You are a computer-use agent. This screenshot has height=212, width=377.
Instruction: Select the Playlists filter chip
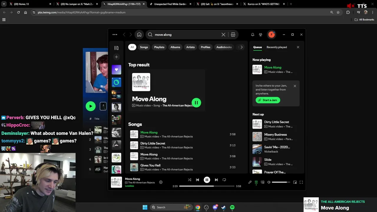tap(159, 47)
